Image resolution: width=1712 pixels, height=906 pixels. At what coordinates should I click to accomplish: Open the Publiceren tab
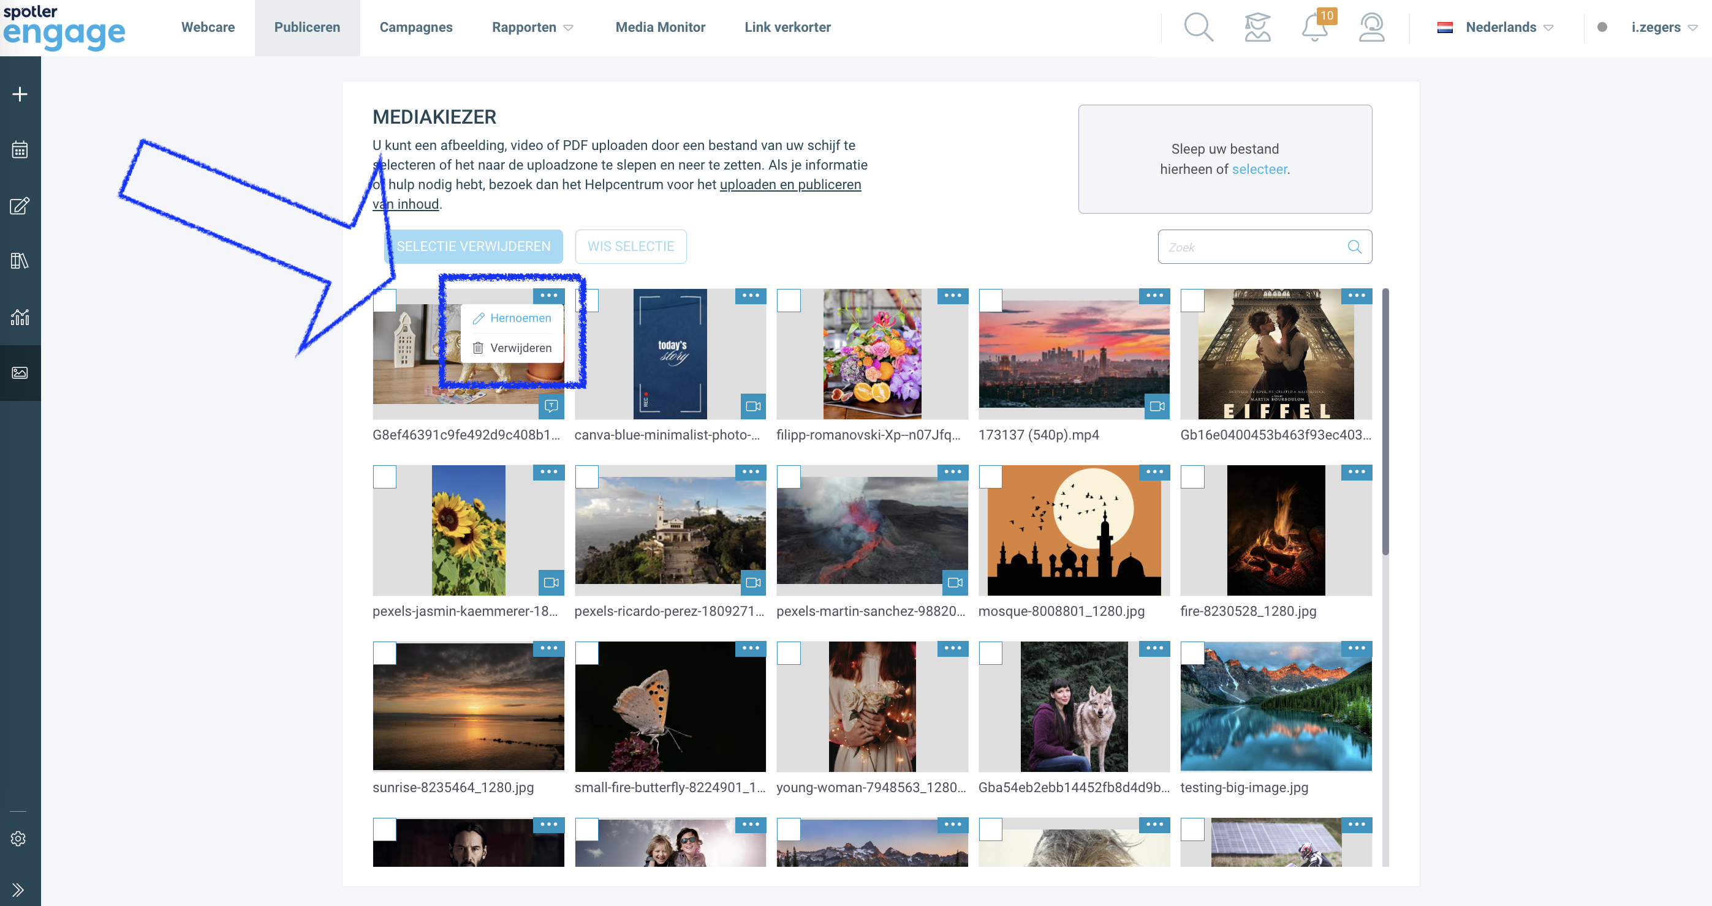click(307, 27)
